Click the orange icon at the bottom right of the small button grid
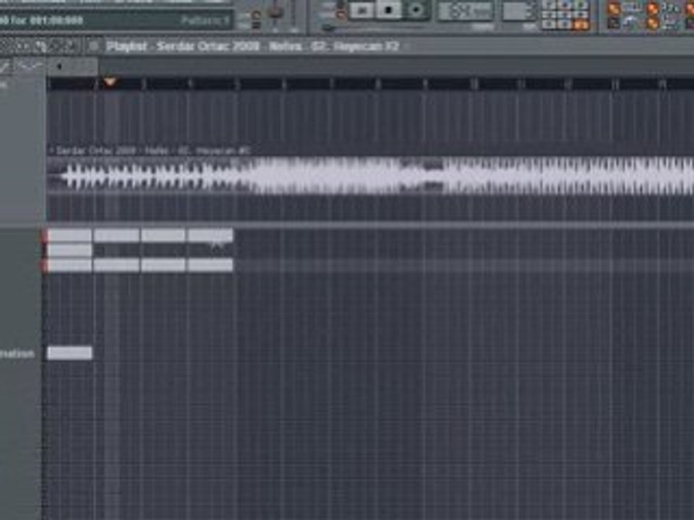 click(579, 25)
